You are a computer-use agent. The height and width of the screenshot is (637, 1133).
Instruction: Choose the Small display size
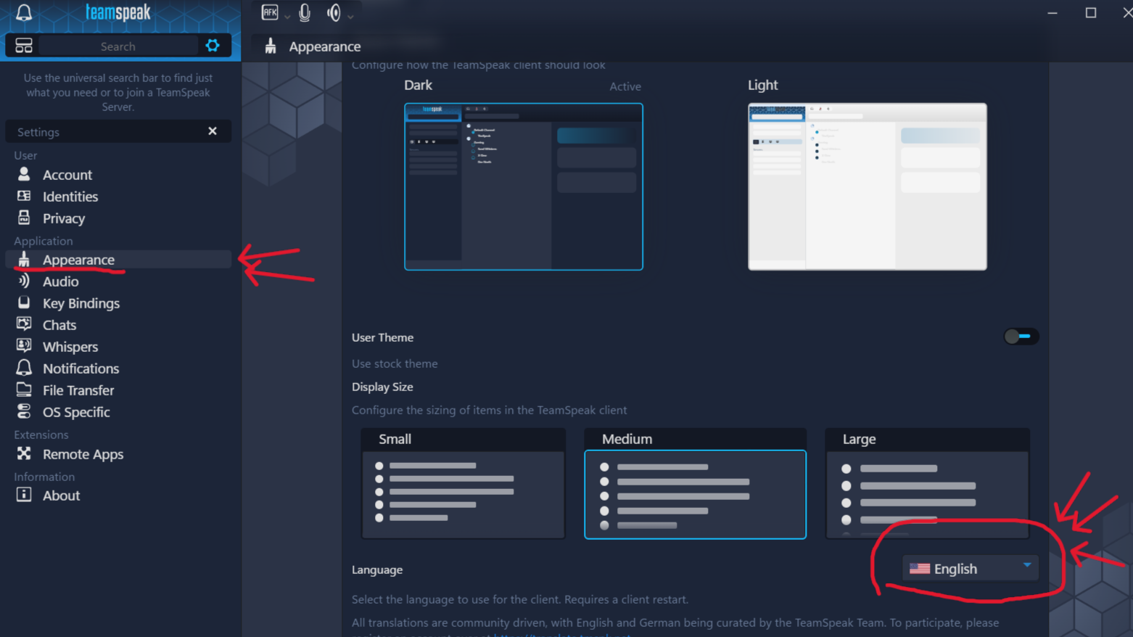pos(463,484)
